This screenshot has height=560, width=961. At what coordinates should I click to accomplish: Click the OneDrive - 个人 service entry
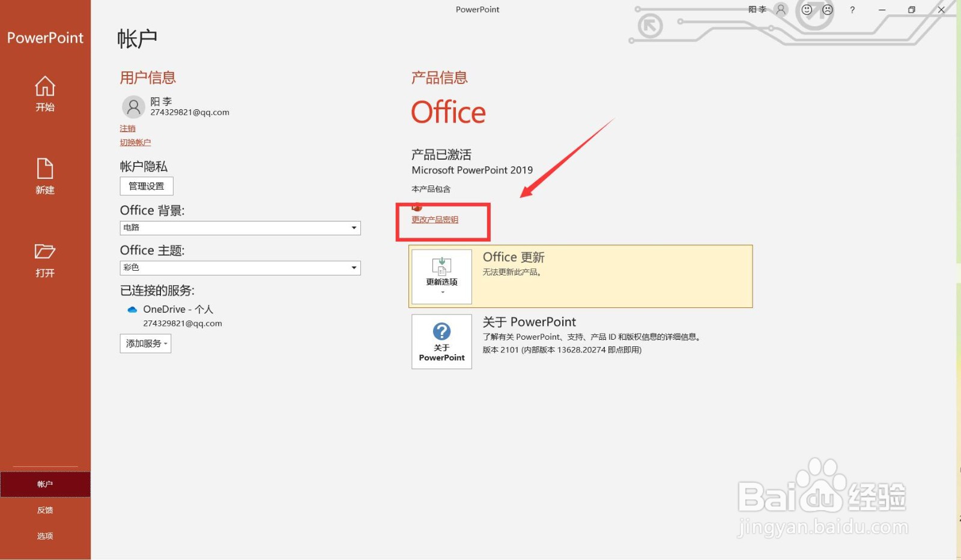point(178,309)
